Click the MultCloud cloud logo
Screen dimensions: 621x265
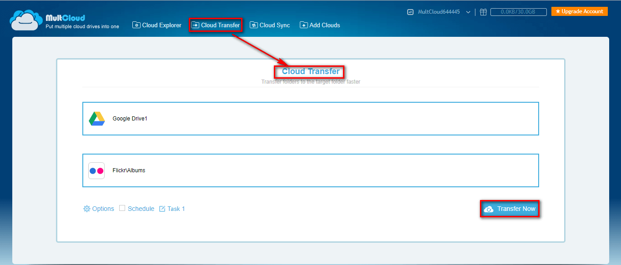[26, 20]
